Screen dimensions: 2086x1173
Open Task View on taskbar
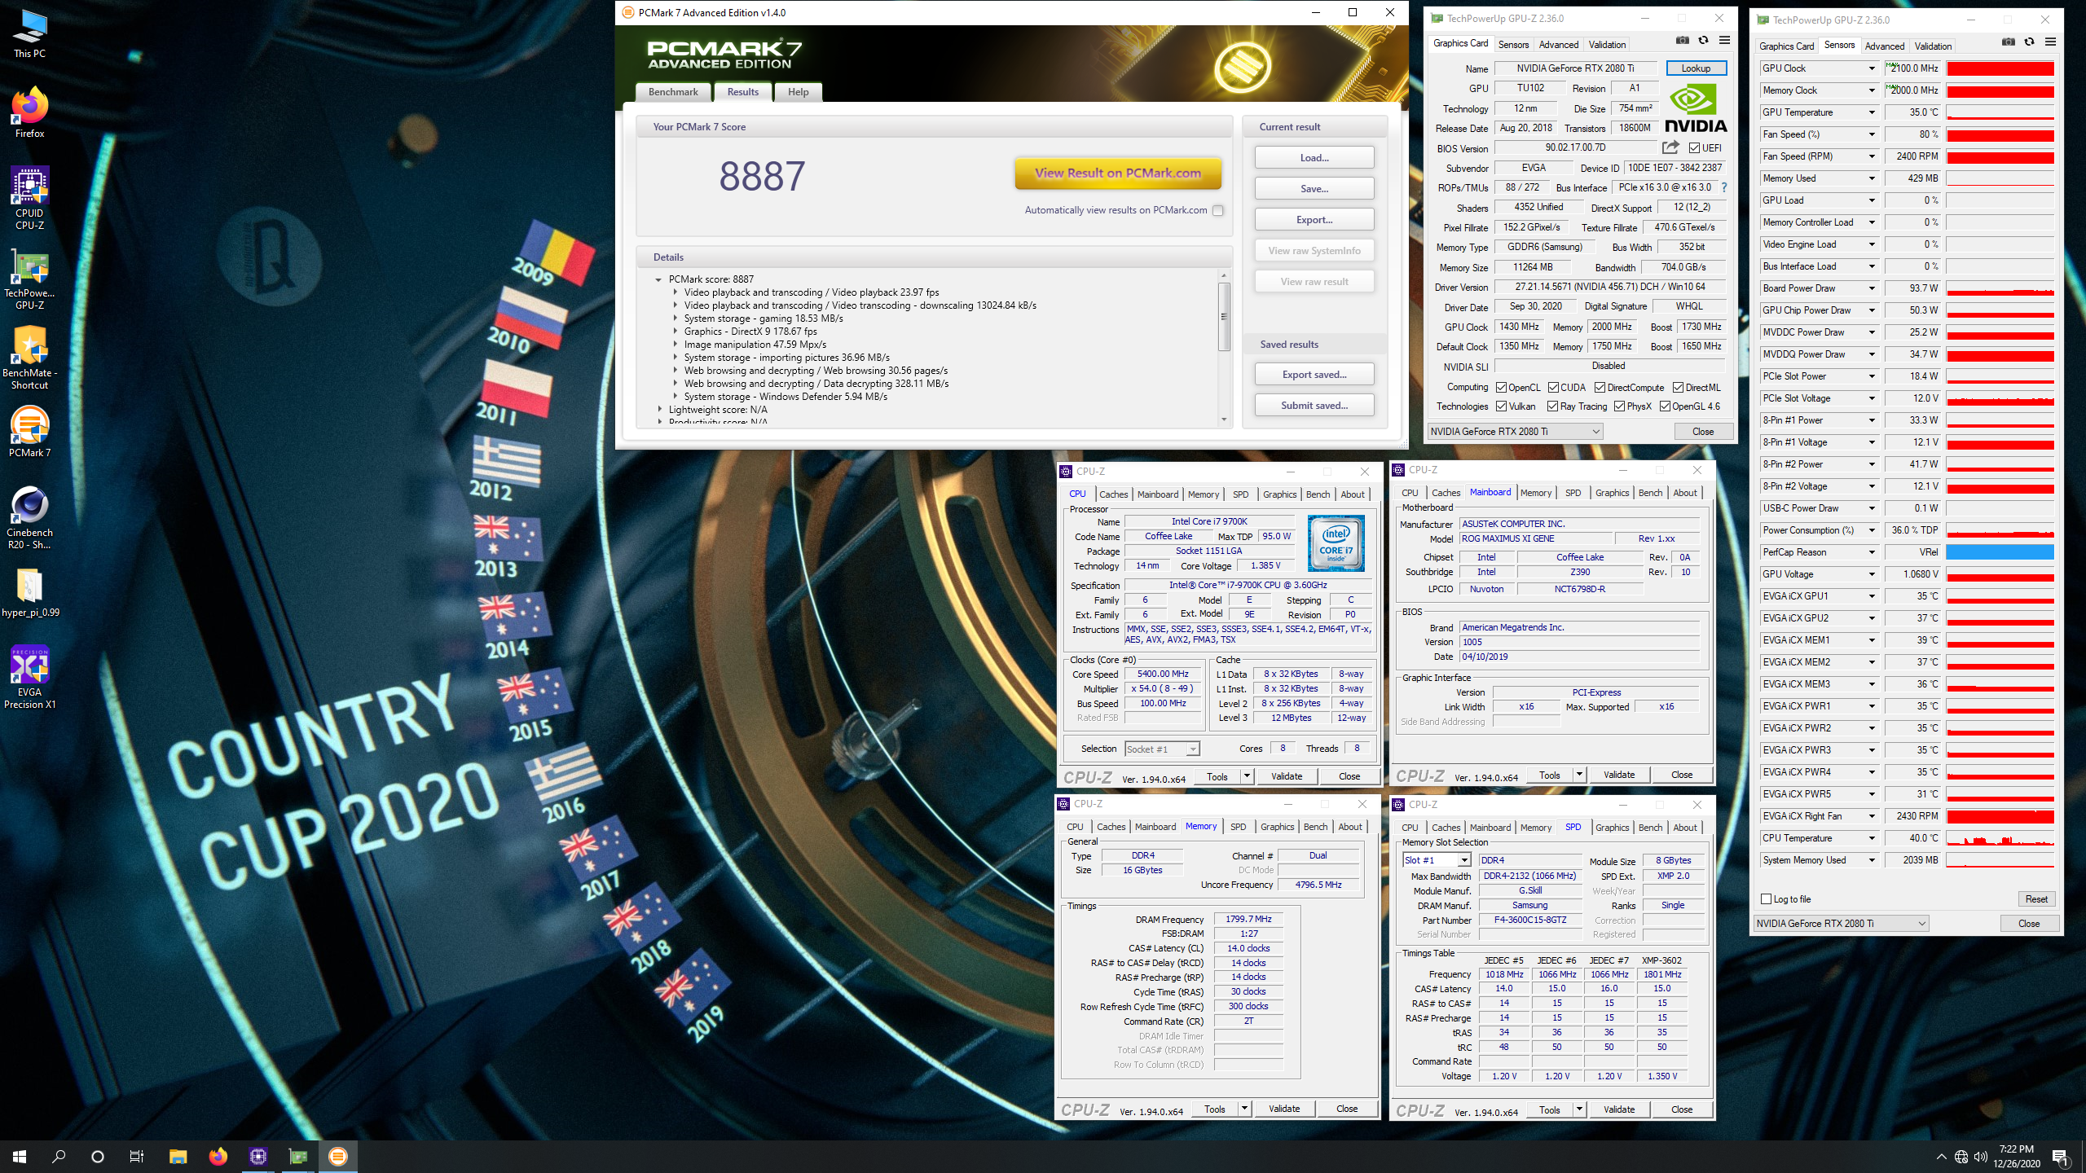(137, 1156)
